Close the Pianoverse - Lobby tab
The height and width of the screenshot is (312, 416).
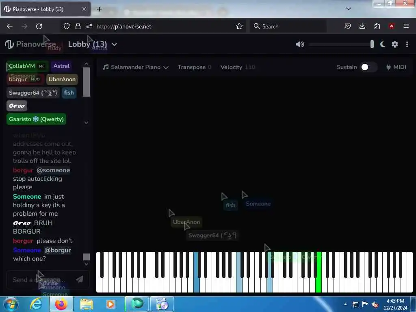pyautogui.click(x=84, y=9)
